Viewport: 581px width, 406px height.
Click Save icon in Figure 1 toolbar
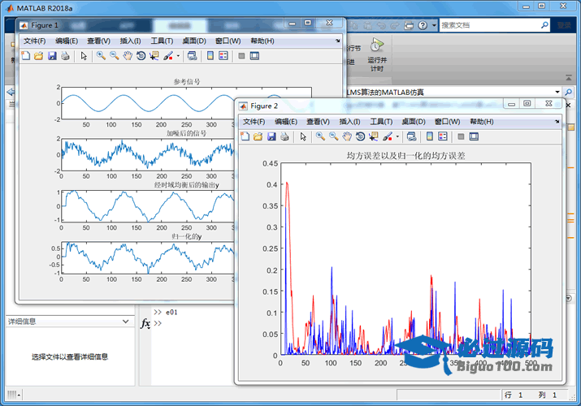(x=52, y=56)
